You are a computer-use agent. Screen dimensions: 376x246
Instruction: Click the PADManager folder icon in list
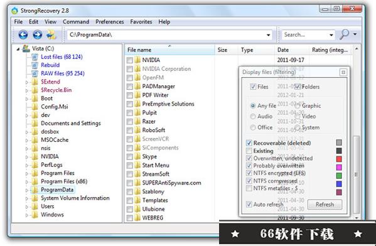point(137,87)
